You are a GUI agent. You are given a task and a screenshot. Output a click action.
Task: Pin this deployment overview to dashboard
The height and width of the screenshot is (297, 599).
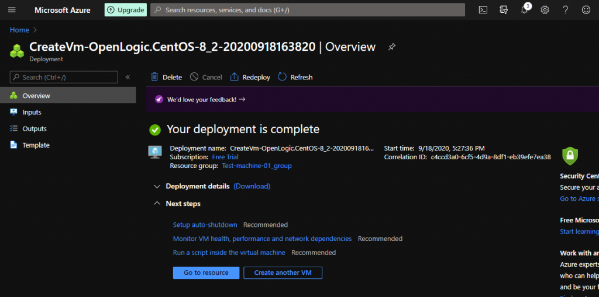click(392, 47)
